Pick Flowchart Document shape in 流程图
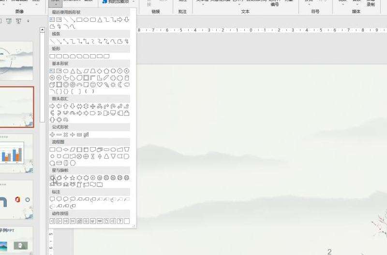Screen dimensions: 387x255 click(93, 150)
